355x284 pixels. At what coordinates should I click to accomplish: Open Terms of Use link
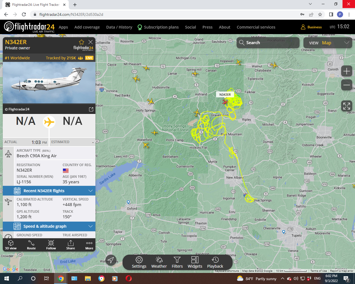318,271
